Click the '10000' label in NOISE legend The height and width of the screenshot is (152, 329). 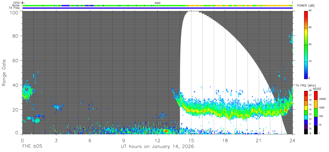322,99
